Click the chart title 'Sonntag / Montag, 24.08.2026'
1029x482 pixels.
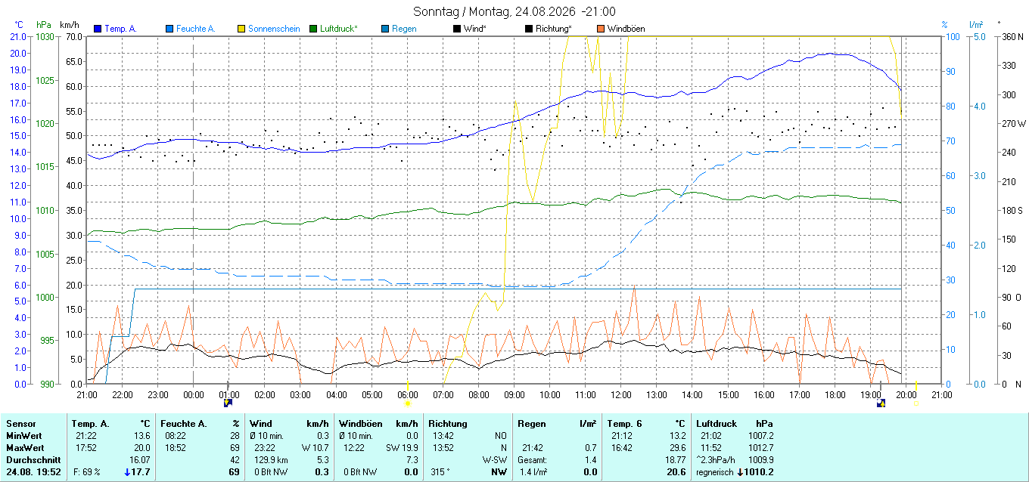pyautogui.click(x=494, y=11)
